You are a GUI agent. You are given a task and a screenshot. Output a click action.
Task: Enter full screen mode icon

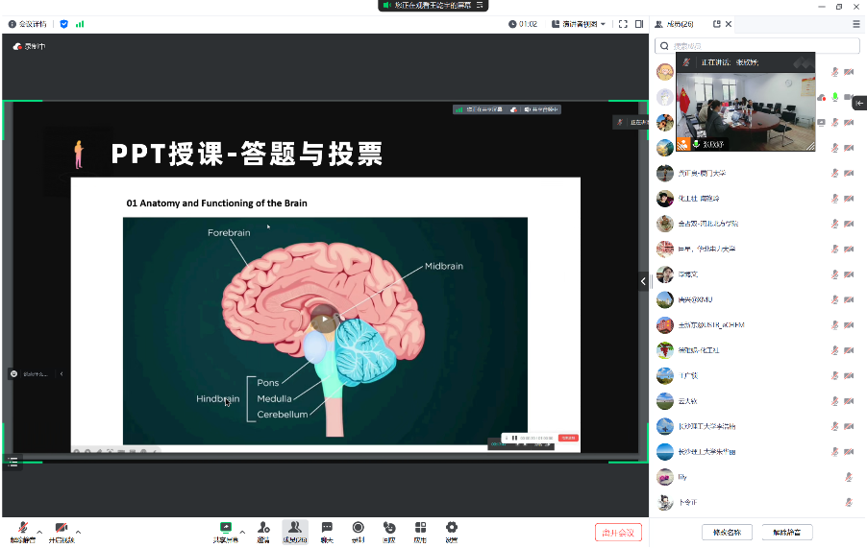point(623,24)
